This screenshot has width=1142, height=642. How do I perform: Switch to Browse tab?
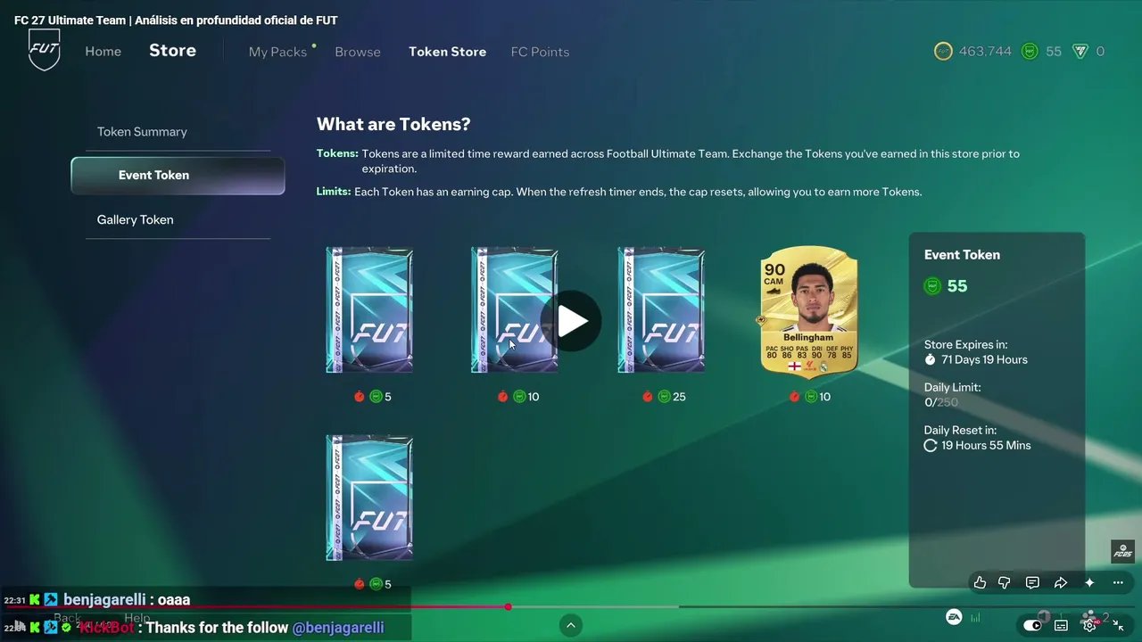point(358,52)
